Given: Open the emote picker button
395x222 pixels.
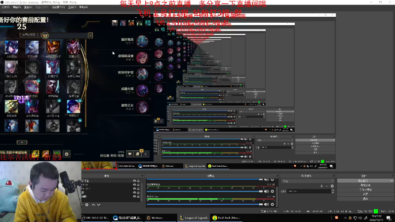Looking at the screenshot, I should (x=67, y=154).
